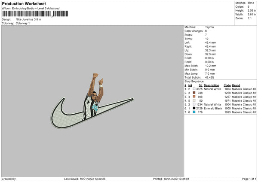Click stitch count 3375 in stop row 1
Viewport: 258px width, 182px height.
[x=199, y=89]
